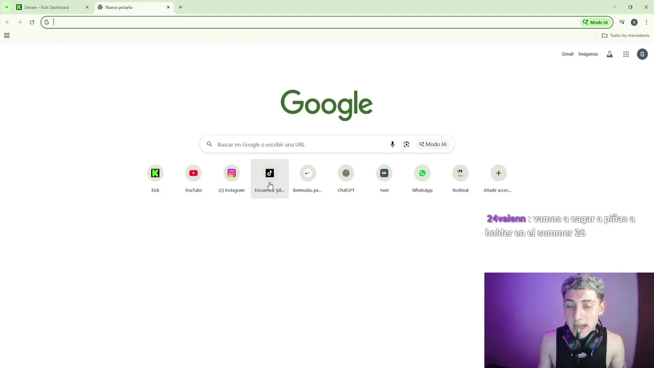Click the Google icon in address bar

click(46, 22)
